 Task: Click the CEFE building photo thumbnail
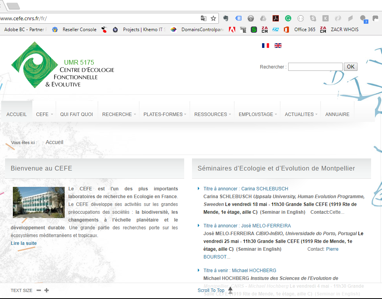[39, 202]
